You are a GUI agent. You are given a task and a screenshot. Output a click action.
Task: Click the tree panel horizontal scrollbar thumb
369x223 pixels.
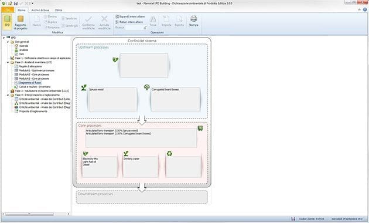(29, 214)
